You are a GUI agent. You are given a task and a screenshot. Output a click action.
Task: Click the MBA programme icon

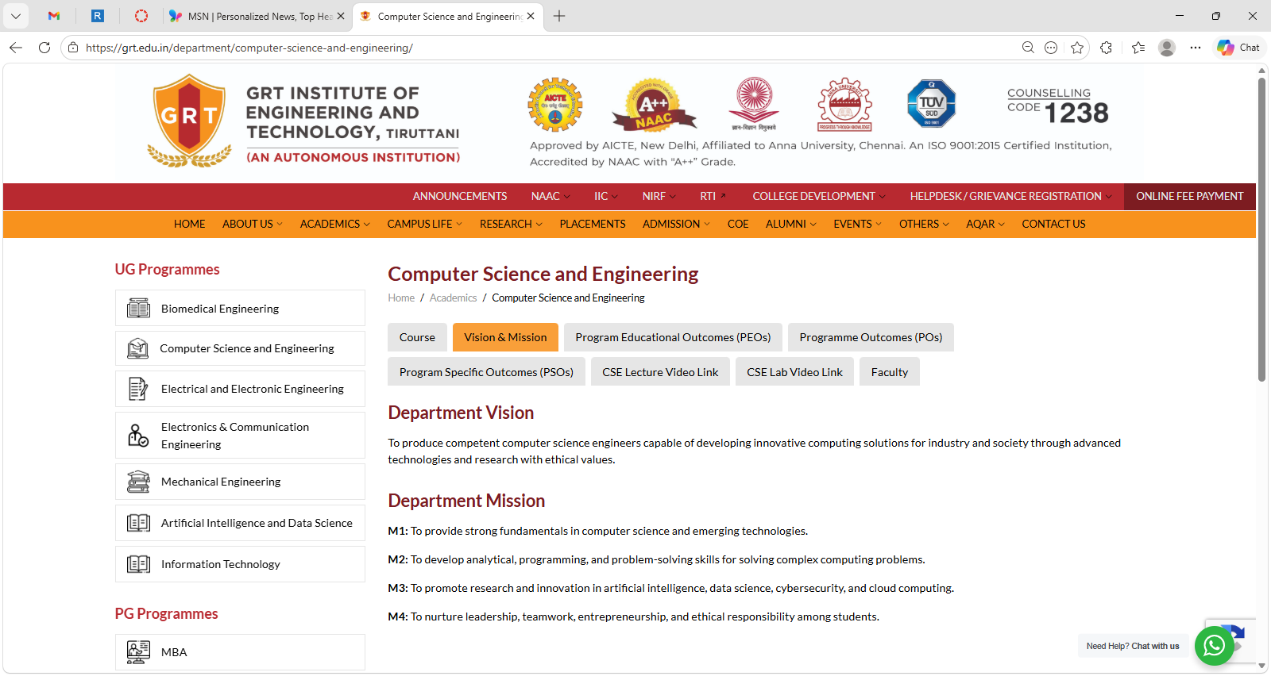pos(138,652)
